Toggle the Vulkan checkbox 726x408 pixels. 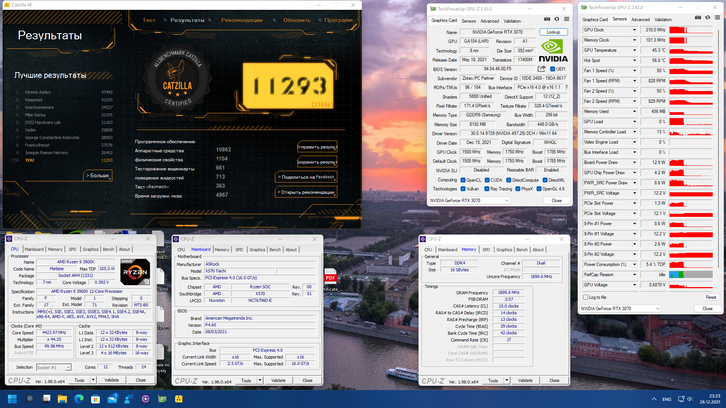pos(463,189)
